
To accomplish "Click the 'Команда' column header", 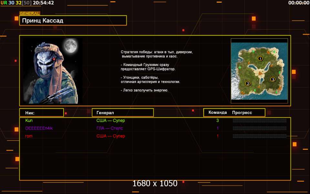I will (217, 113).
